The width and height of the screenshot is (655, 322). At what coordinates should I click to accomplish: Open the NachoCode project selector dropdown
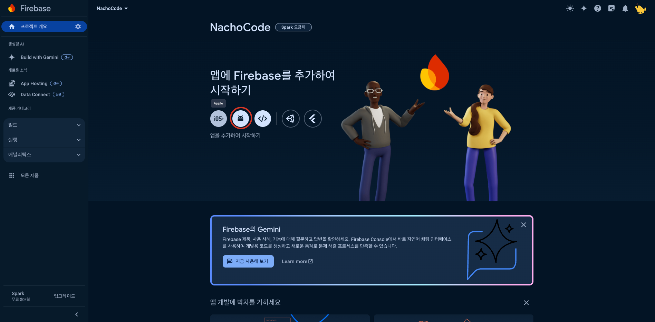(x=112, y=8)
